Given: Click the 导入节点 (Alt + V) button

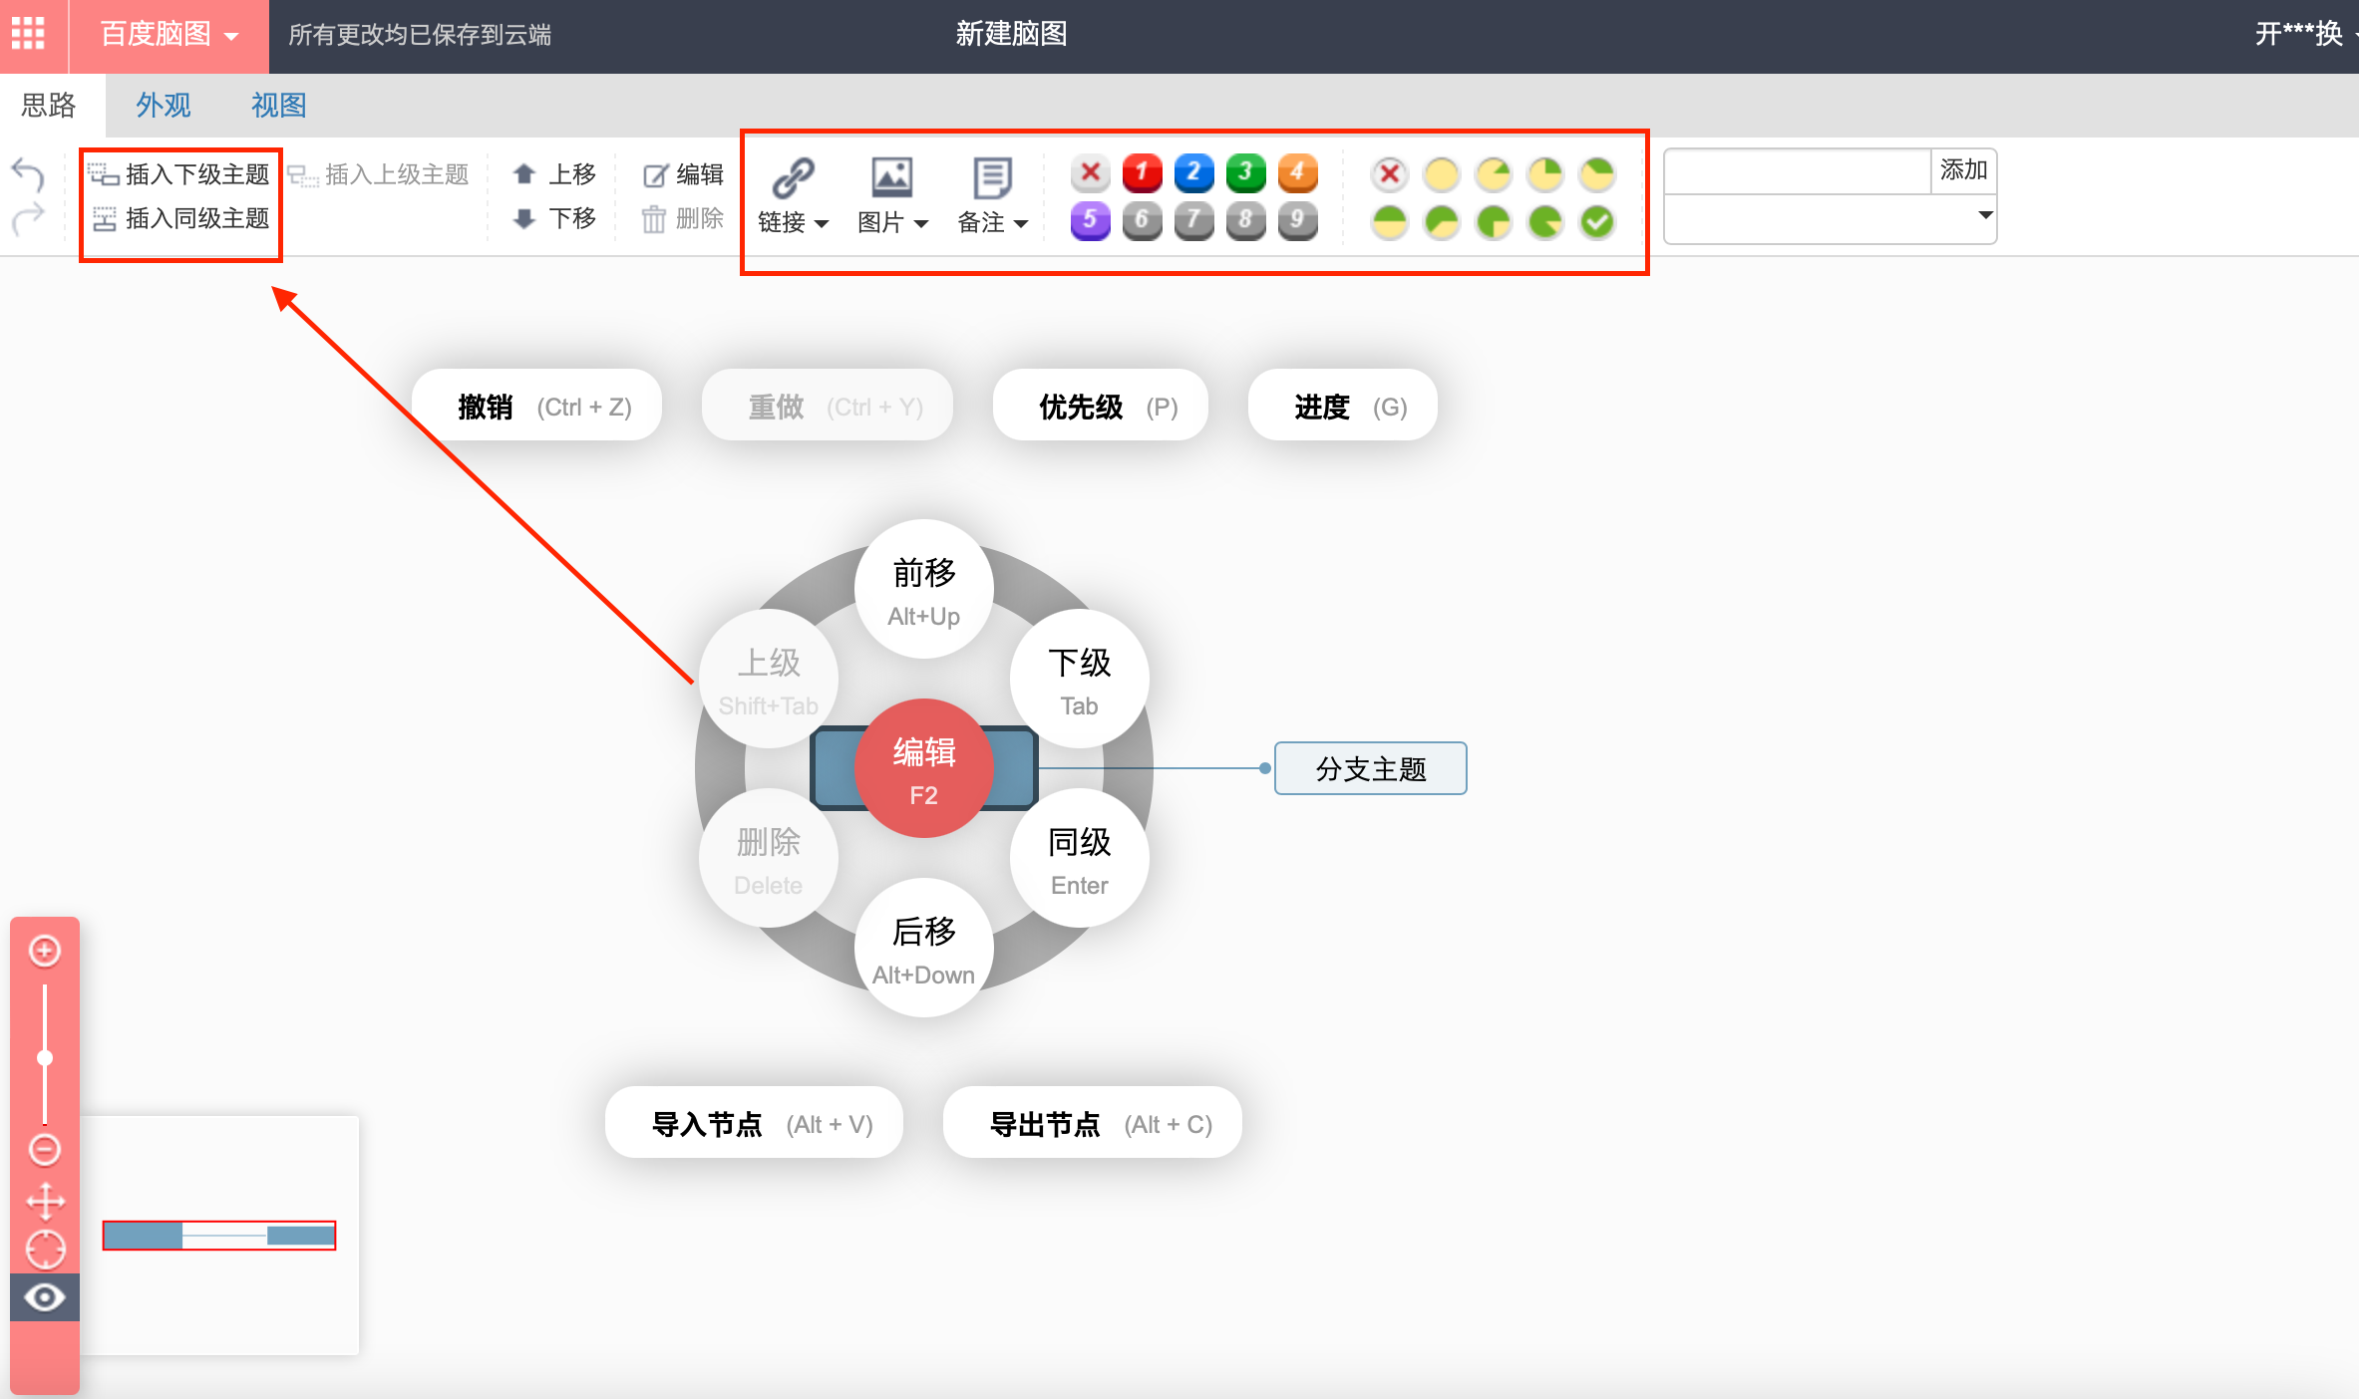Looking at the screenshot, I should coord(755,1124).
